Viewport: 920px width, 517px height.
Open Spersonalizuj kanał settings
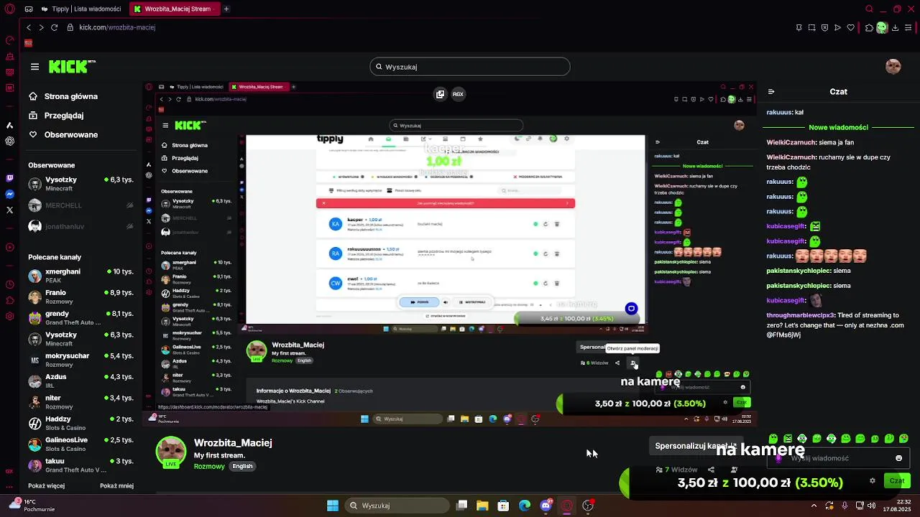[696, 446]
